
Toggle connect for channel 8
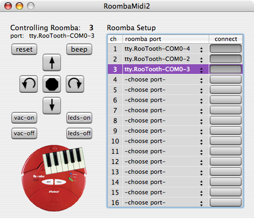coord(225,120)
